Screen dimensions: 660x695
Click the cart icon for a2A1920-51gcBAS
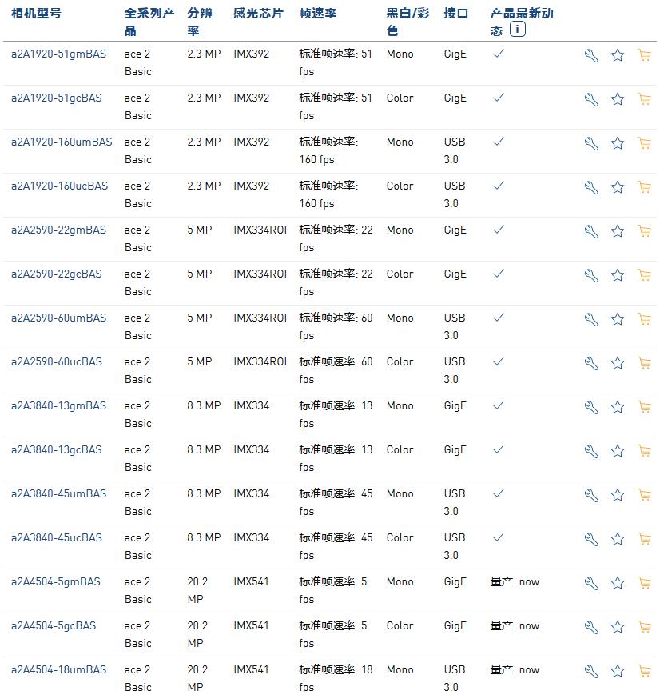point(645,99)
